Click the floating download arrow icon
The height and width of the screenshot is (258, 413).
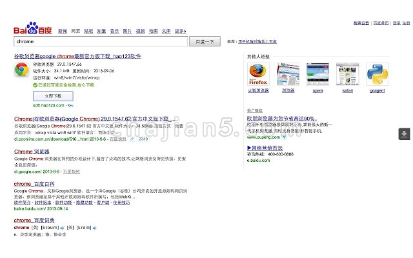[x=404, y=134]
